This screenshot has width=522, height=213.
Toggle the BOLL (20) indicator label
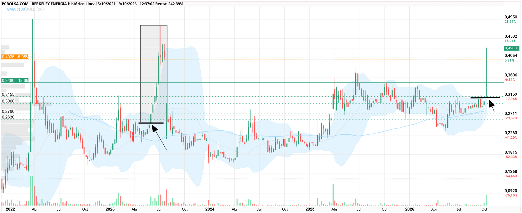click(x=35, y=9)
